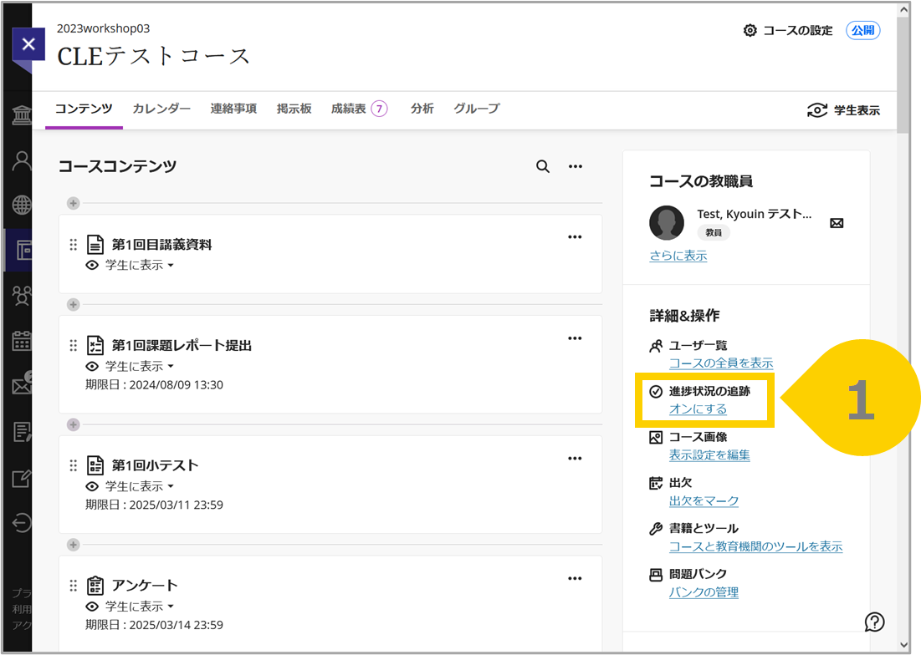Open calendar icon in left sidebar
Screen dimensions: 921x655
(x=22, y=341)
